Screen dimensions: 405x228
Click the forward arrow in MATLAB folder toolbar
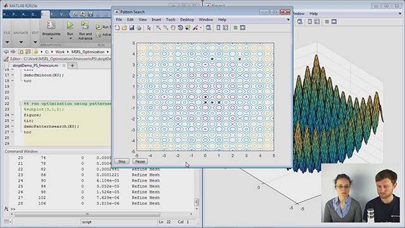click(13, 52)
